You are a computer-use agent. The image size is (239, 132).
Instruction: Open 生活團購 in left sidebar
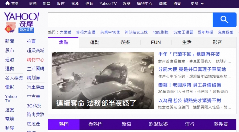[x=36, y=69]
